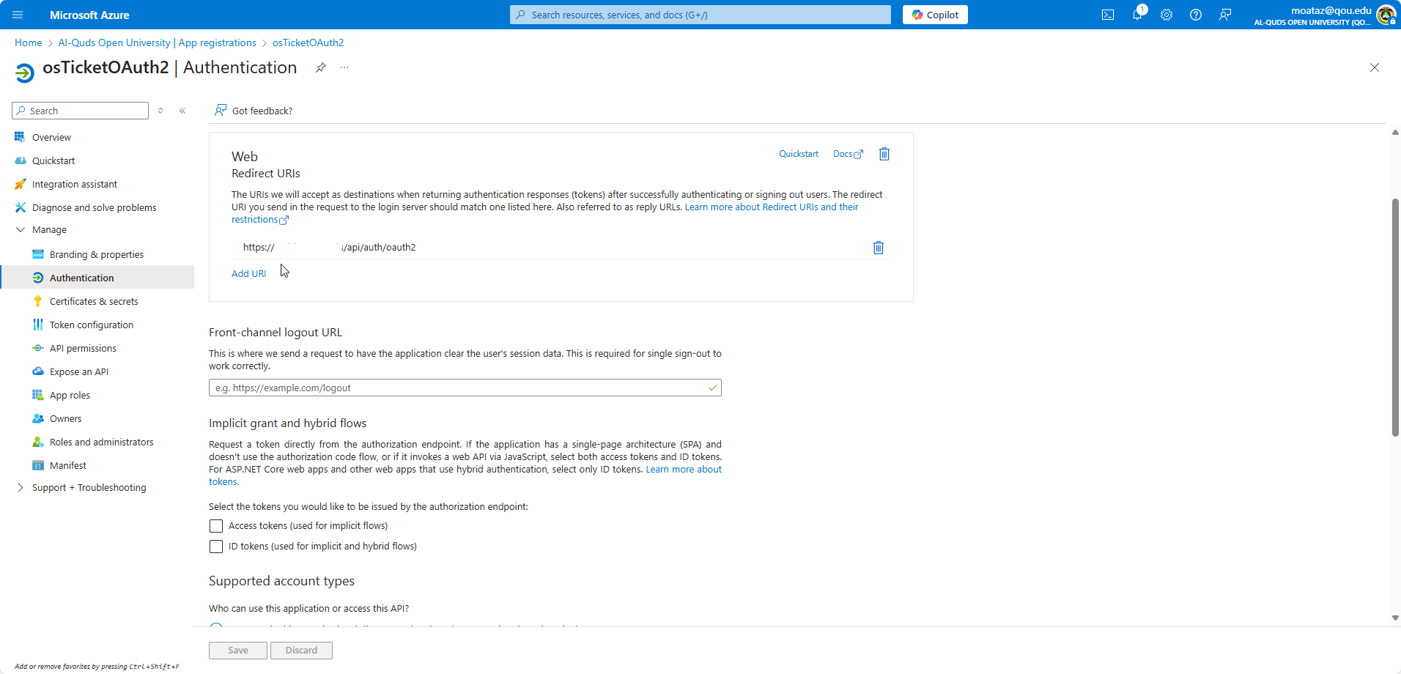Click the Copilot button
Viewport: 1401px width, 674px height.
coord(935,15)
